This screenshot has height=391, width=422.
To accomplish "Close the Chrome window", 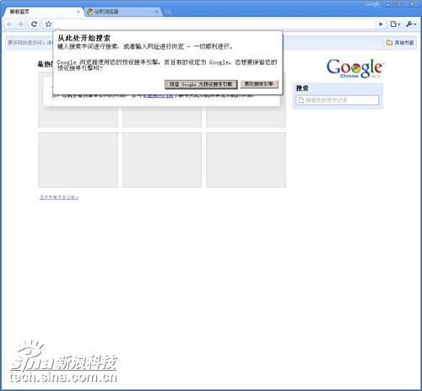I will 412,3.
